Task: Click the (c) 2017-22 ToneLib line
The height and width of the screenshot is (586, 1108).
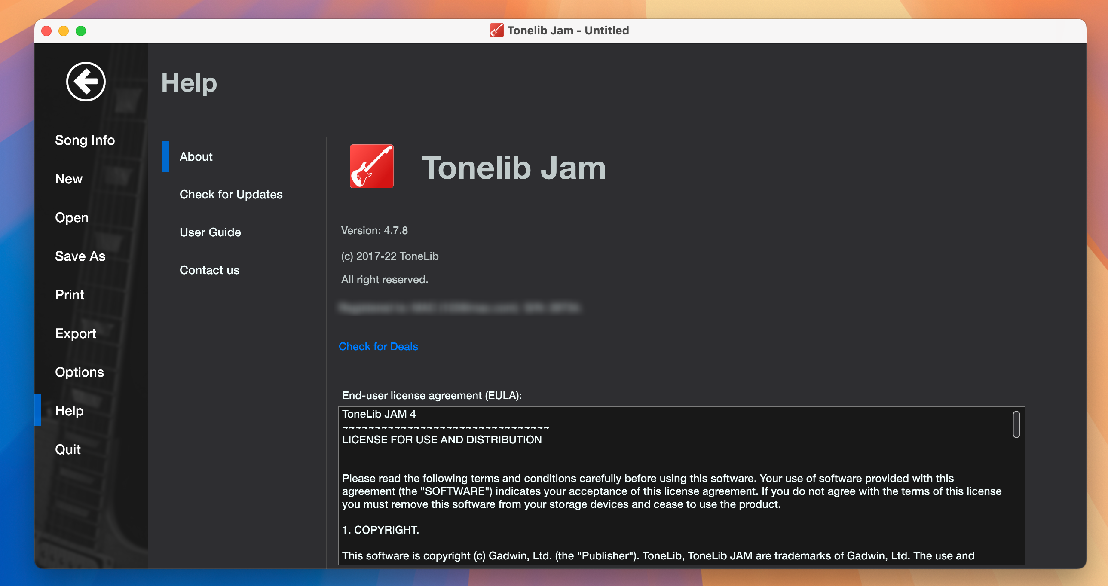Action: (x=390, y=256)
